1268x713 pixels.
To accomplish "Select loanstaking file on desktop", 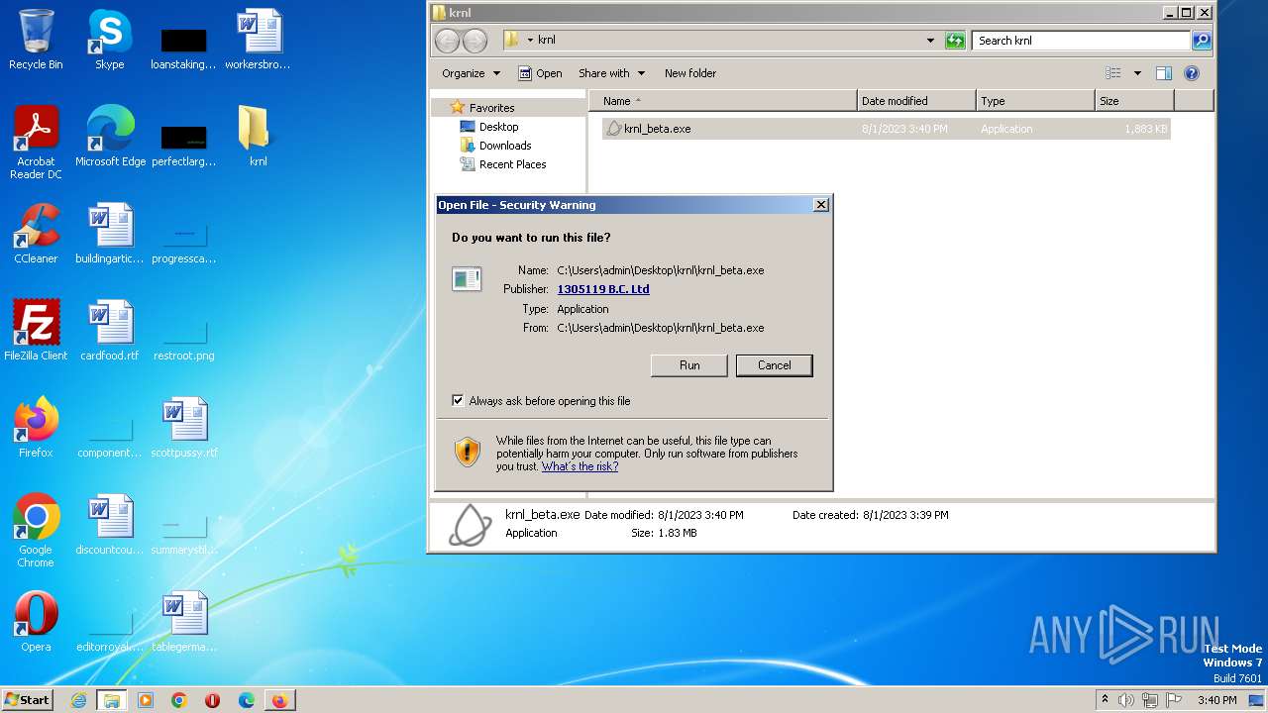I will tap(184, 47).
